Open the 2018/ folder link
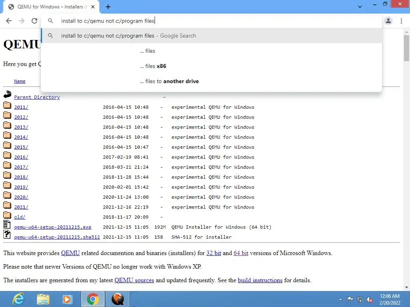Viewport: 410px width, 307px height. coord(21,177)
